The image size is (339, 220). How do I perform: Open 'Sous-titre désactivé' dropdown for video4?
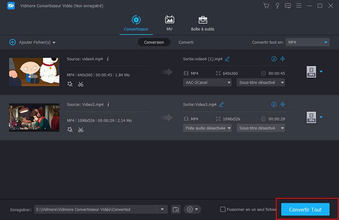coord(261,82)
